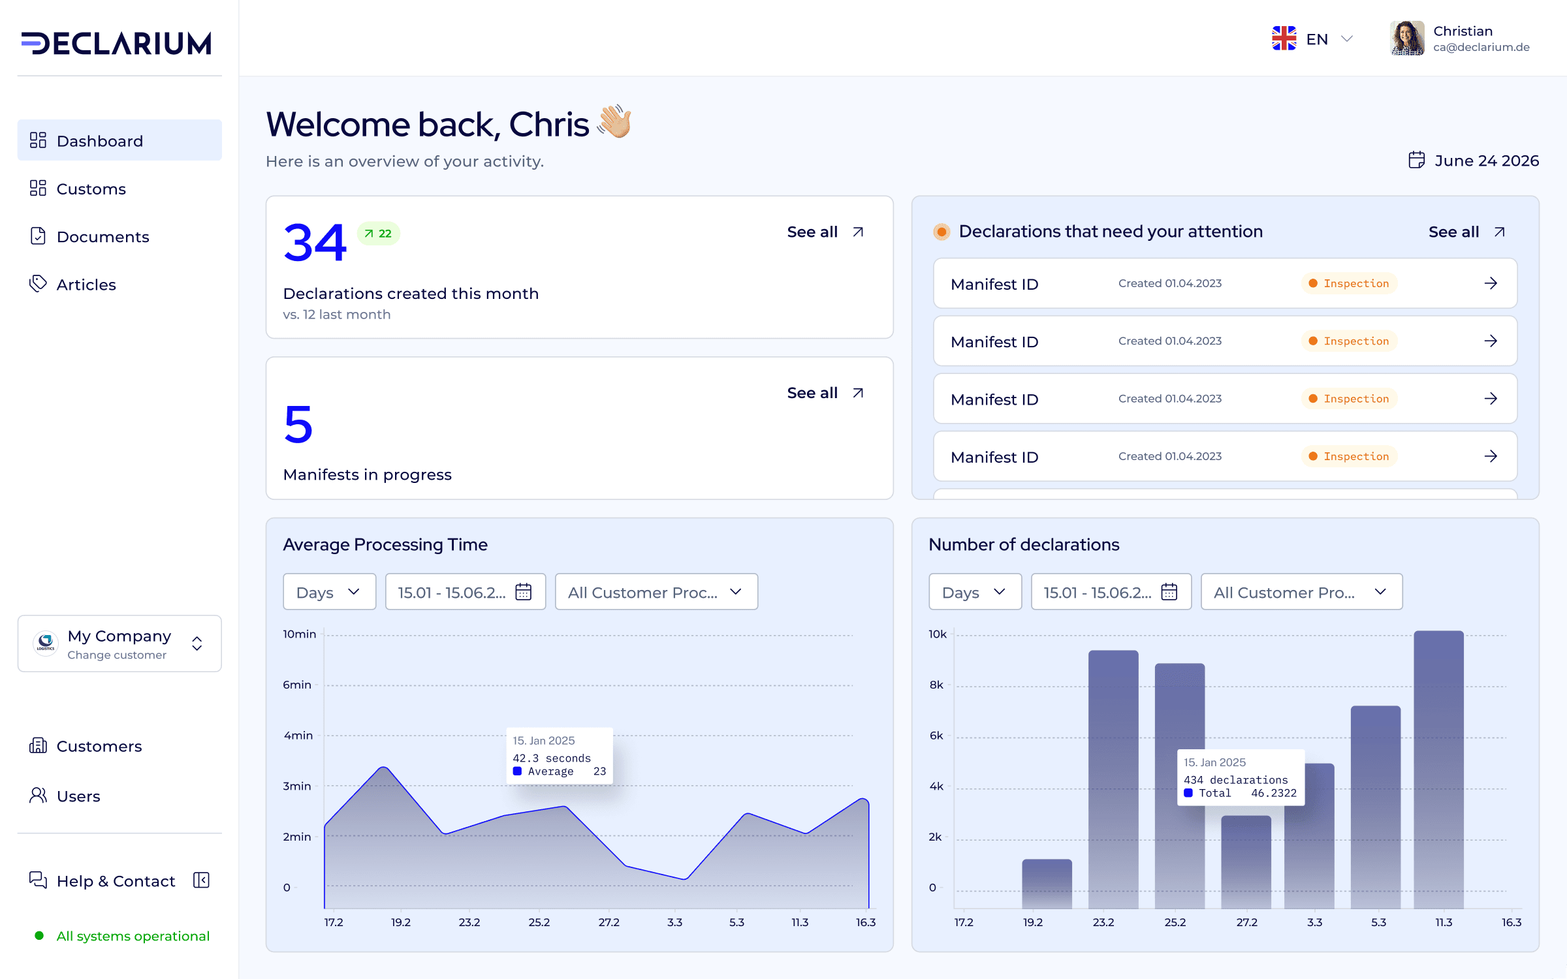Screen dimensions: 1567x979
Task: Click the Declarium logo
Action: pyautogui.click(x=116, y=43)
